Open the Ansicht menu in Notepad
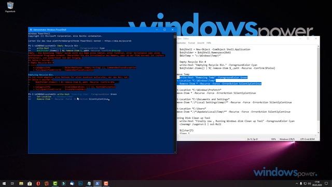This screenshot has width=332, height=187. point(201,43)
